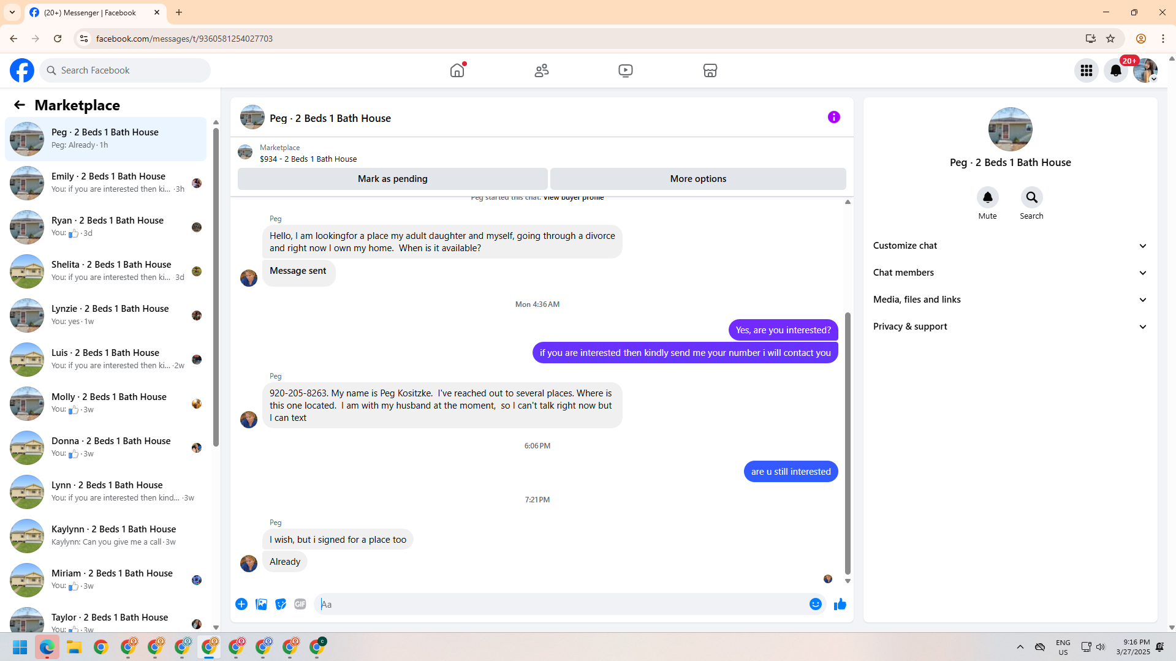Expand Media, files and links section
The height and width of the screenshot is (661, 1176).
(x=1010, y=300)
